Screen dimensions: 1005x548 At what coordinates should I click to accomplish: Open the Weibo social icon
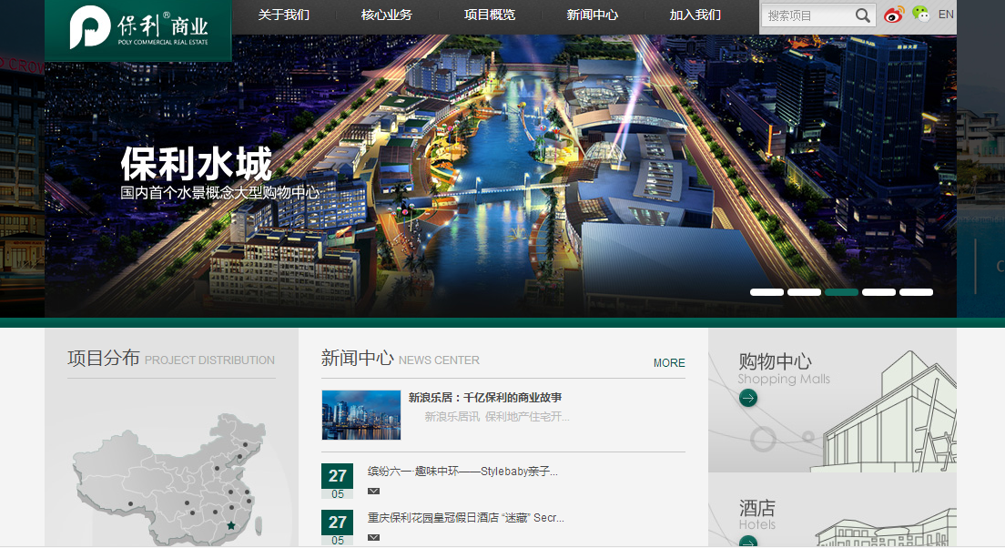coord(893,14)
